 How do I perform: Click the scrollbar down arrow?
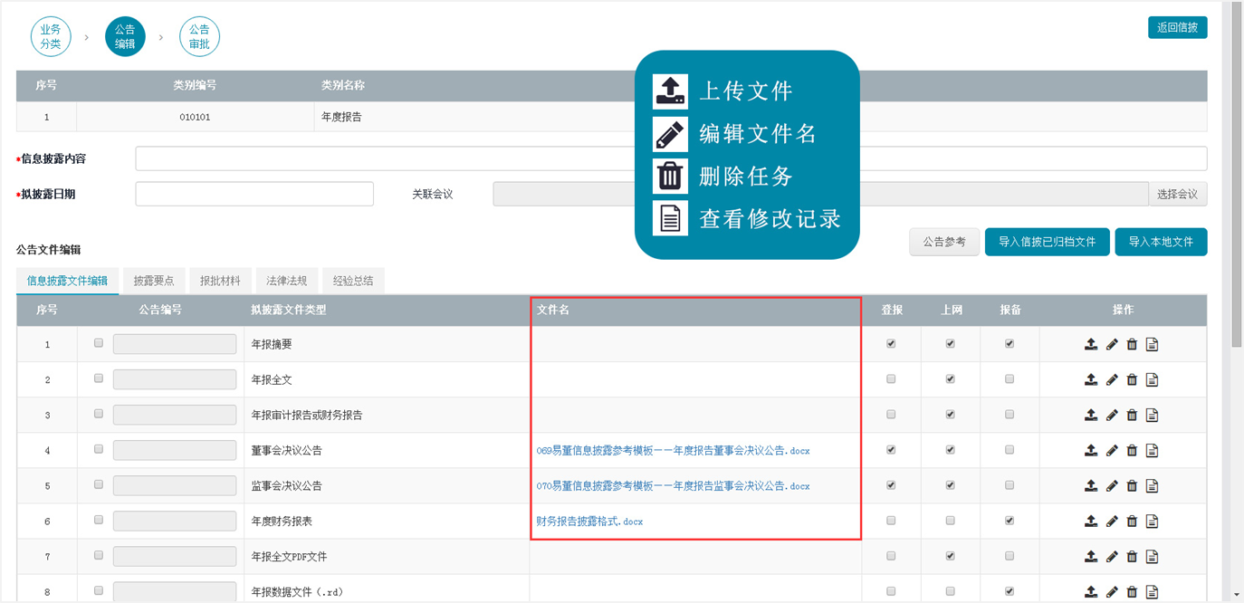point(1237,595)
